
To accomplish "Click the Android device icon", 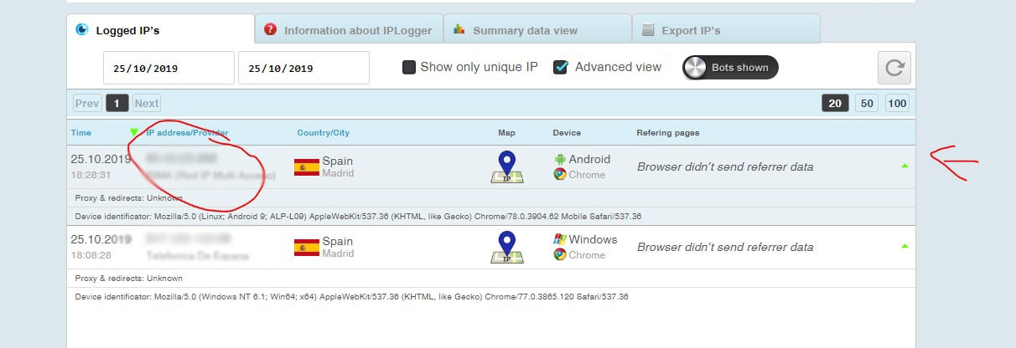I will (x=560, y=159).
